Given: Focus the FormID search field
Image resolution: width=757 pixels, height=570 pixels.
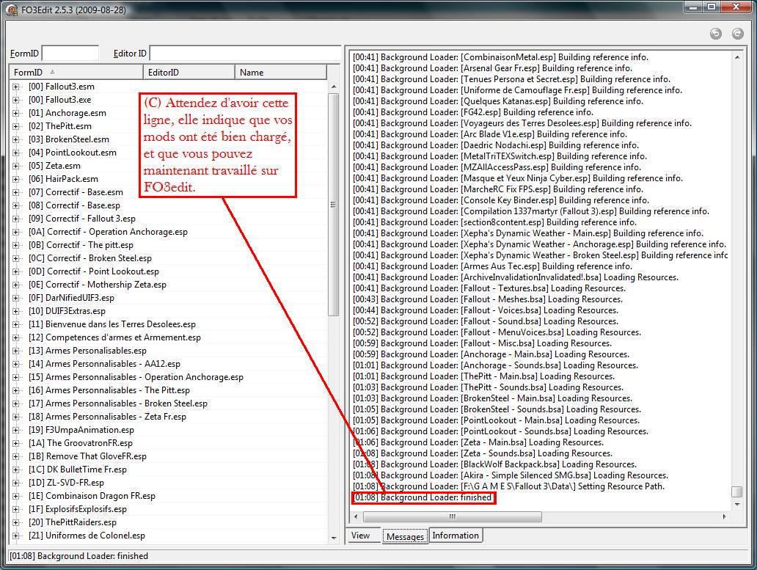Looking at the screenshot, I should (x=70, y=54).
